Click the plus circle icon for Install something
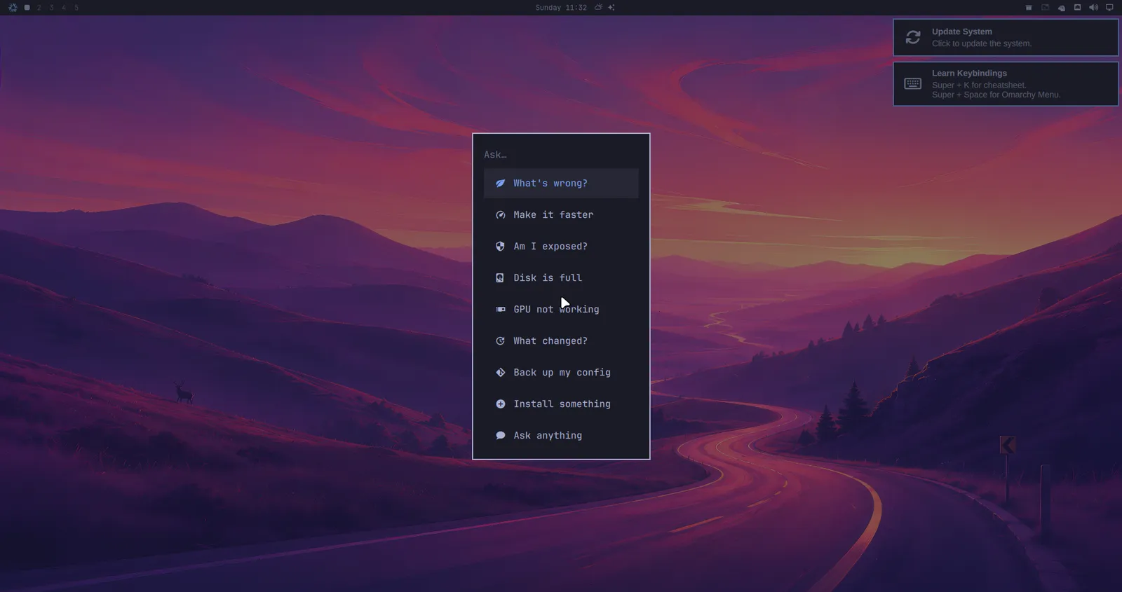The width and height of the screenshot is (1122, 592). 501,404
